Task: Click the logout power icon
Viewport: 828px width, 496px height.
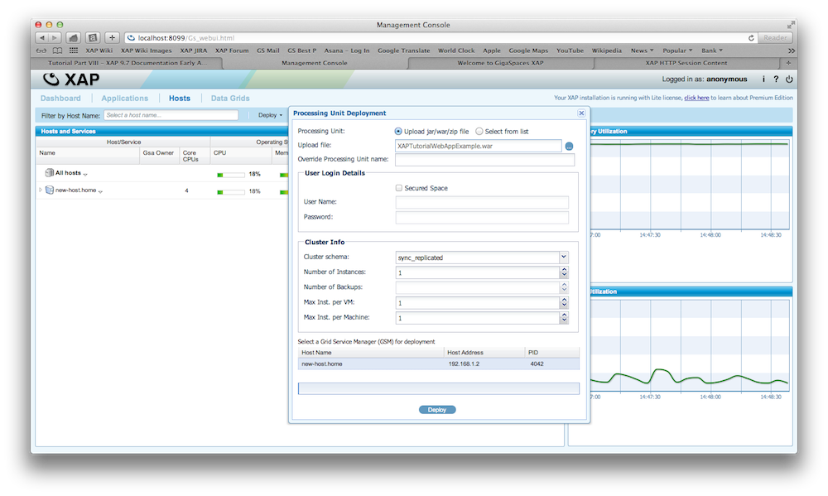Action: 789,79
